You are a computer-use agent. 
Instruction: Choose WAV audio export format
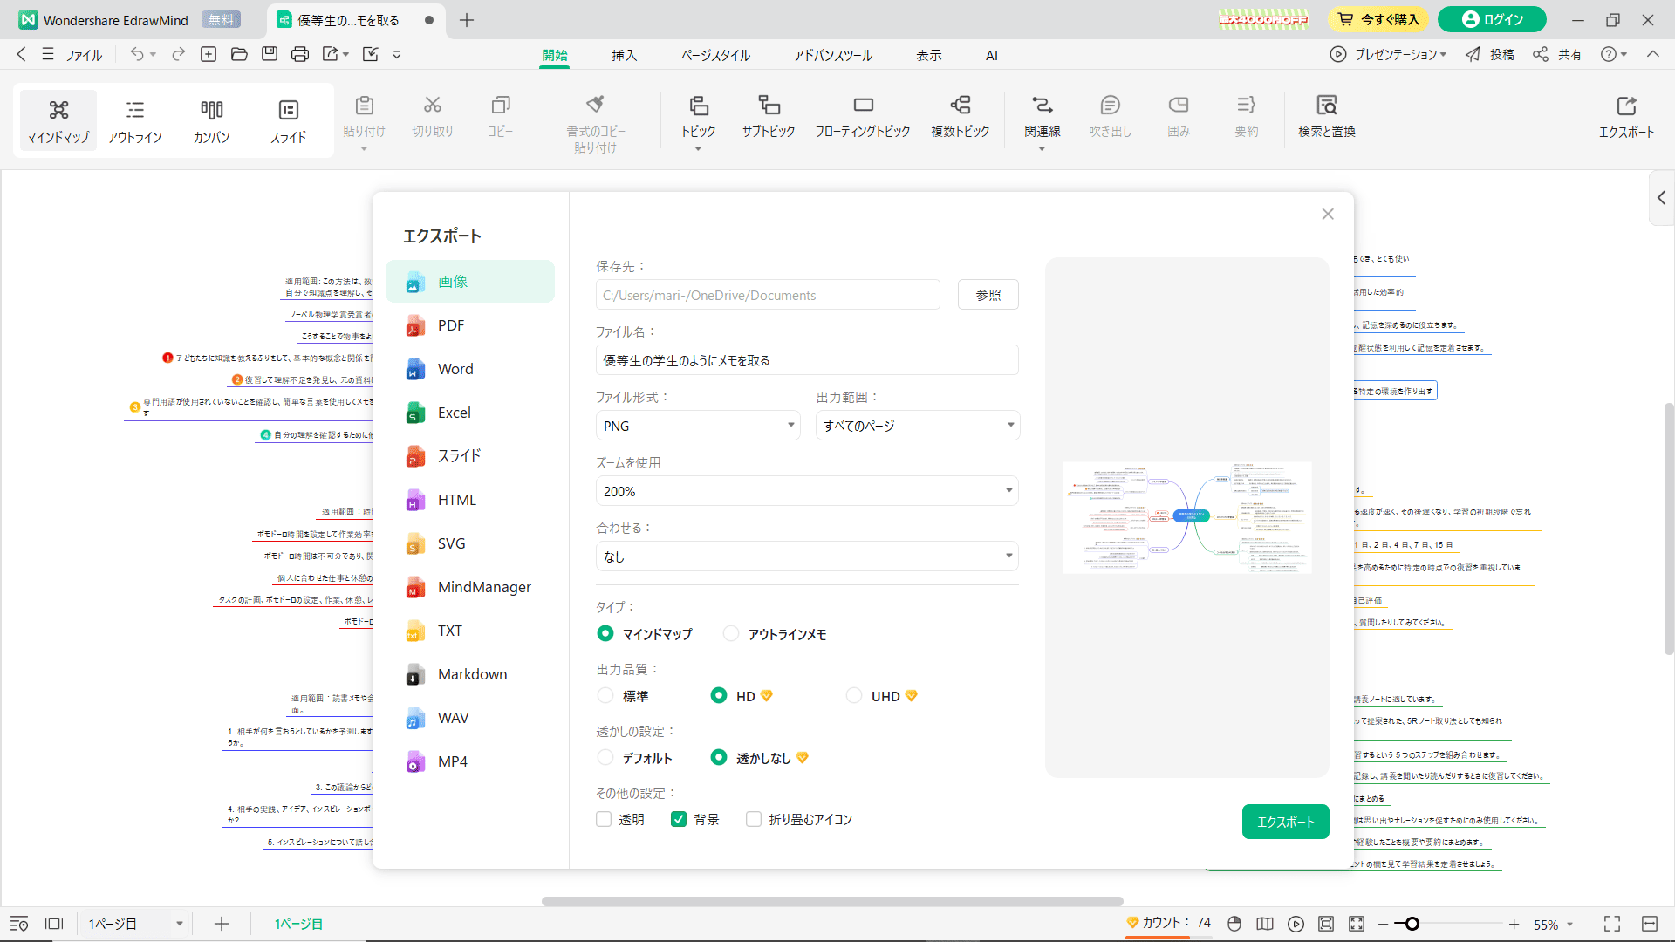coord(470,718)
